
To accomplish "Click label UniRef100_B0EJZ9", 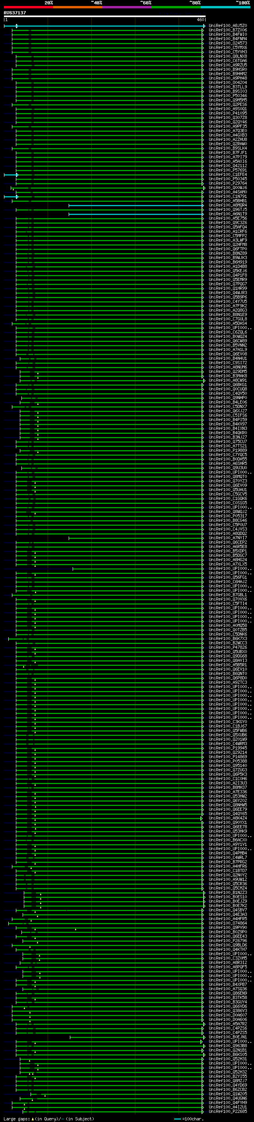I will (x=228, y=901).
